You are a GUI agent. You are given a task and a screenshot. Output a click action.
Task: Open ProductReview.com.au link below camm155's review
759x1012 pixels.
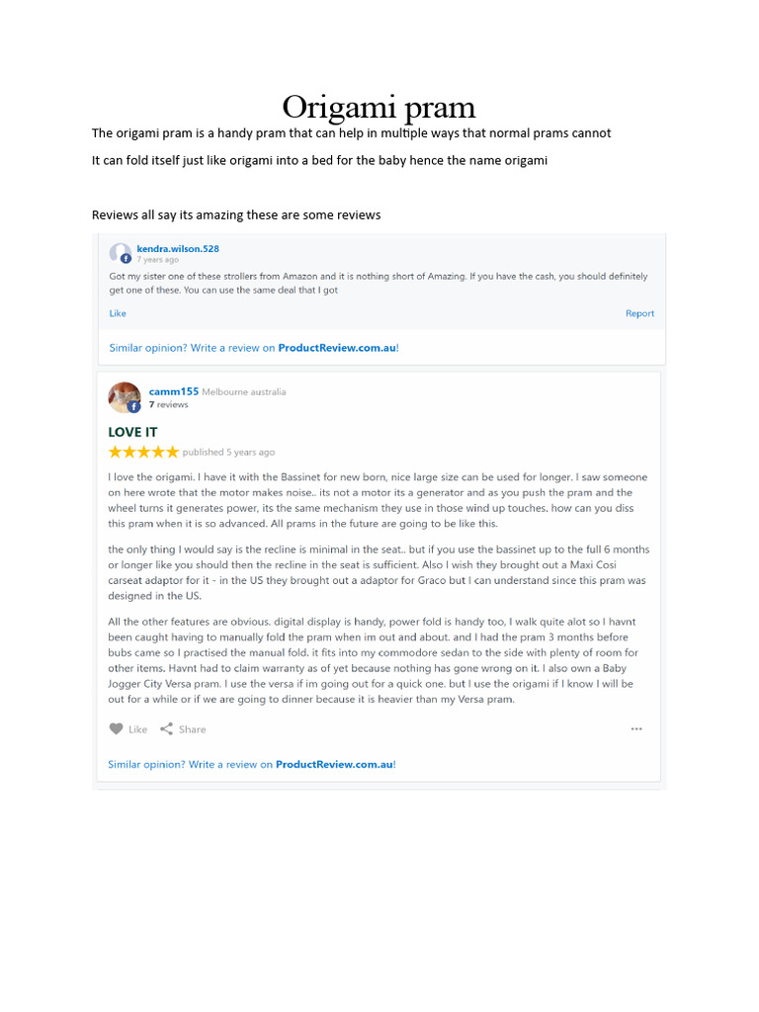tap(334, 764)
